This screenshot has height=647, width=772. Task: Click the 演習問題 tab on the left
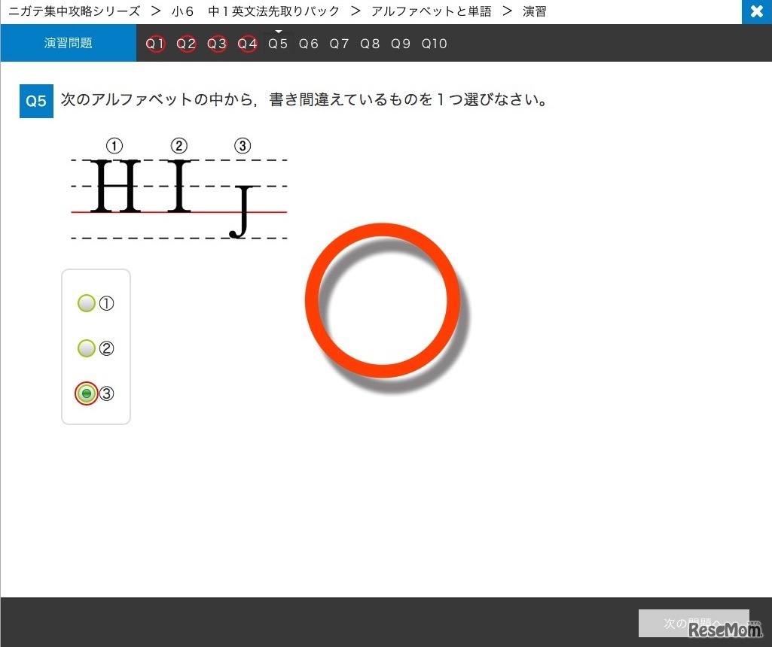[x=68, y=44]
